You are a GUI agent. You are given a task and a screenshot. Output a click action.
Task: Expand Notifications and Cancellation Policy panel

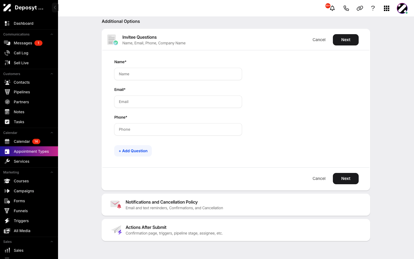pyautogui.click(x=236, y=205)
